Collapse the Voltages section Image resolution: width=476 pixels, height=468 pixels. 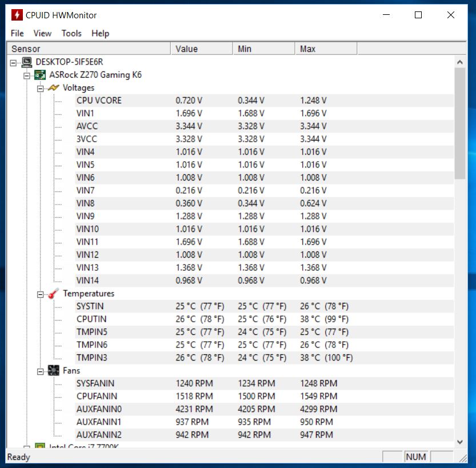(x=40, y=89)
